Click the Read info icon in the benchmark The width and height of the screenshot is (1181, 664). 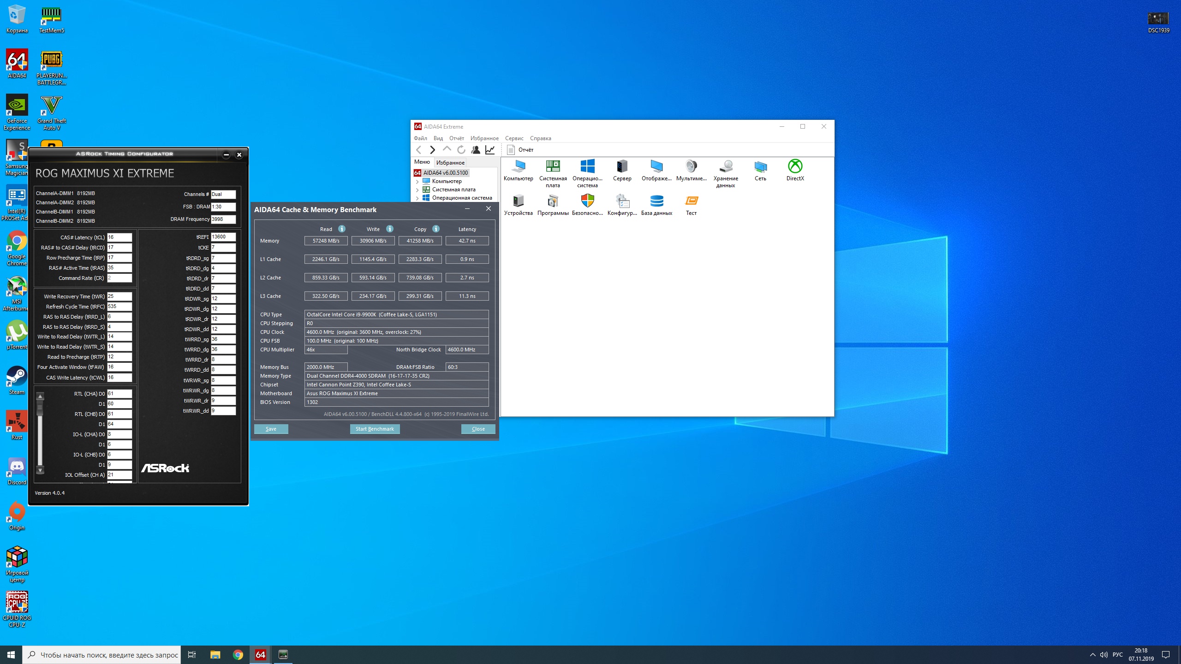(342, 229)
